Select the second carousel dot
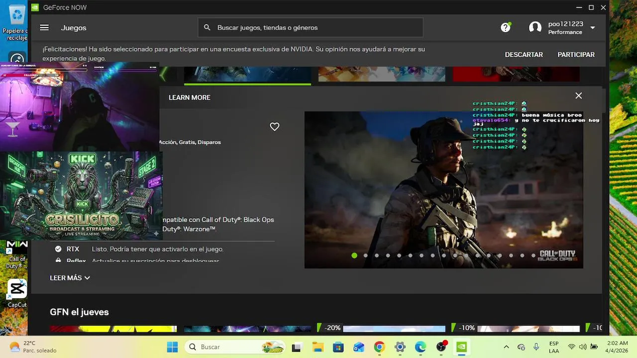Viewport: 637px width, 358px height. 365,256
